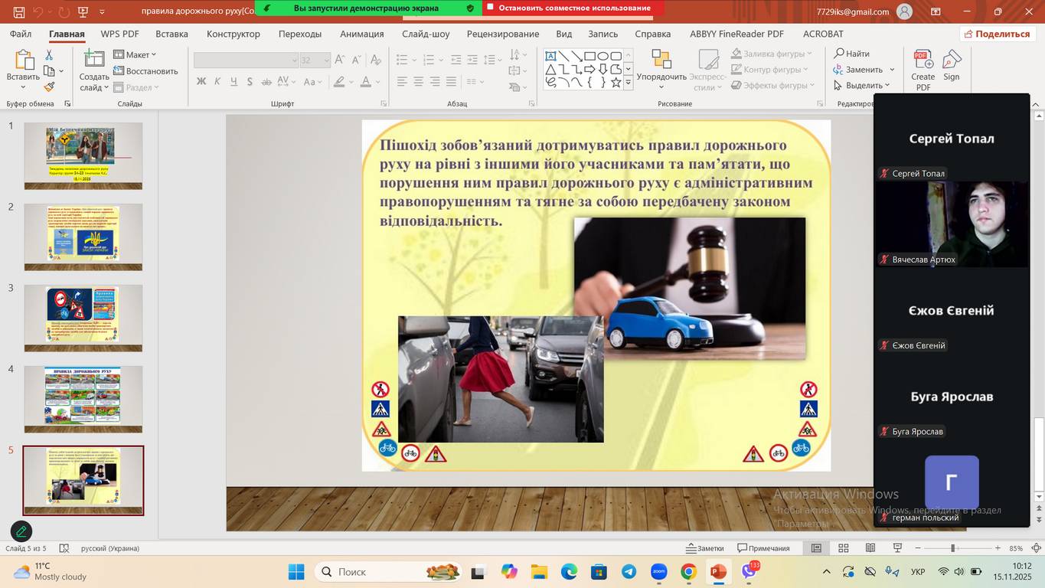
Task: Switch to the Вставка tab
Action: [171, 34]
